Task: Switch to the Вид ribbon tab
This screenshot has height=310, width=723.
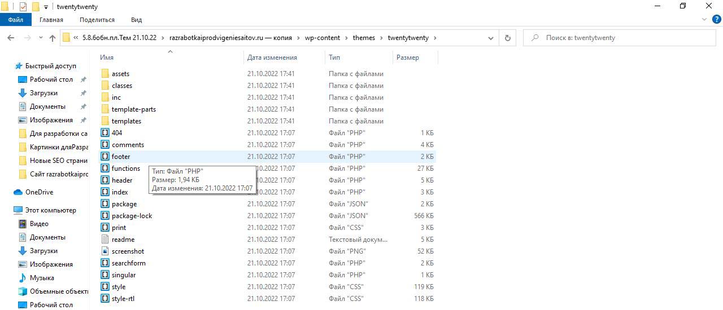Action: coord(136,20)
